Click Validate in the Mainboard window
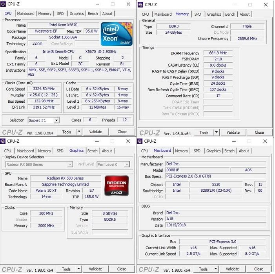The image size is (275, 274). click(x=232, y=269)
